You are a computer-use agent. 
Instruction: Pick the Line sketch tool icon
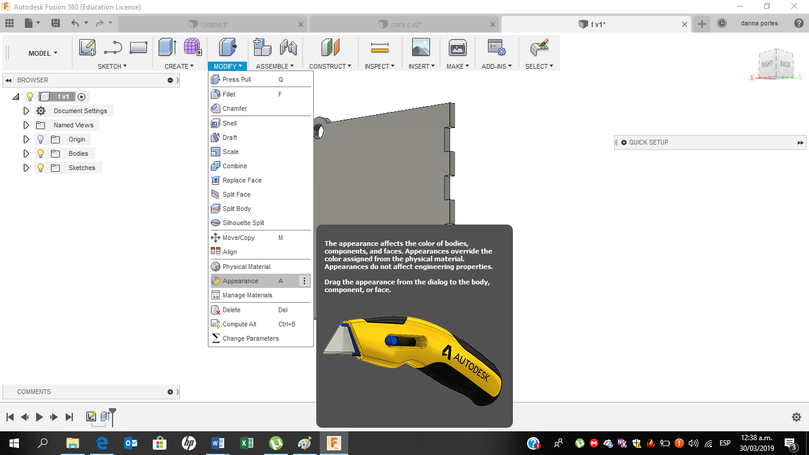[x=113, y=47]
